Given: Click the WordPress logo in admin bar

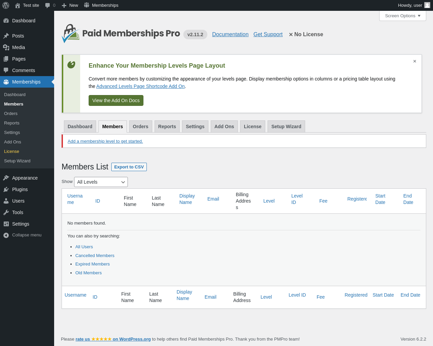Looking at the screenshot, I should point(6,5).
